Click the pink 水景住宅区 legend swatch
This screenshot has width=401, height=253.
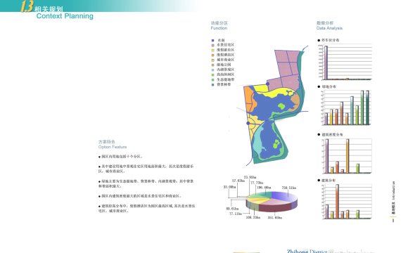(212, 45)
